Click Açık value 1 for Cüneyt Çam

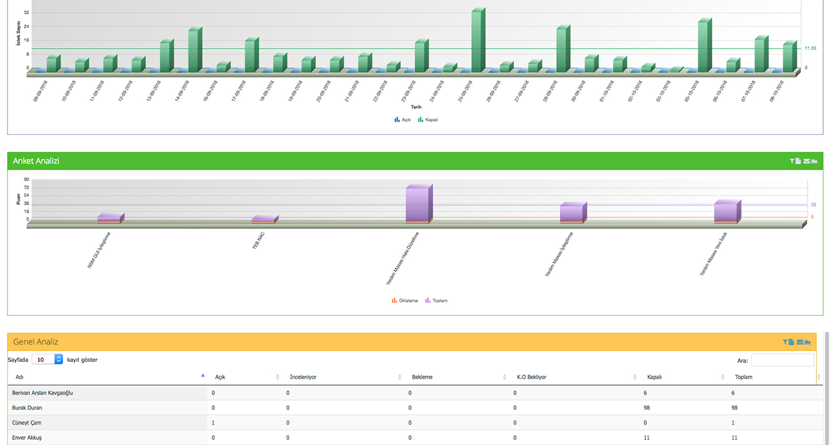[x=213, y=423]
